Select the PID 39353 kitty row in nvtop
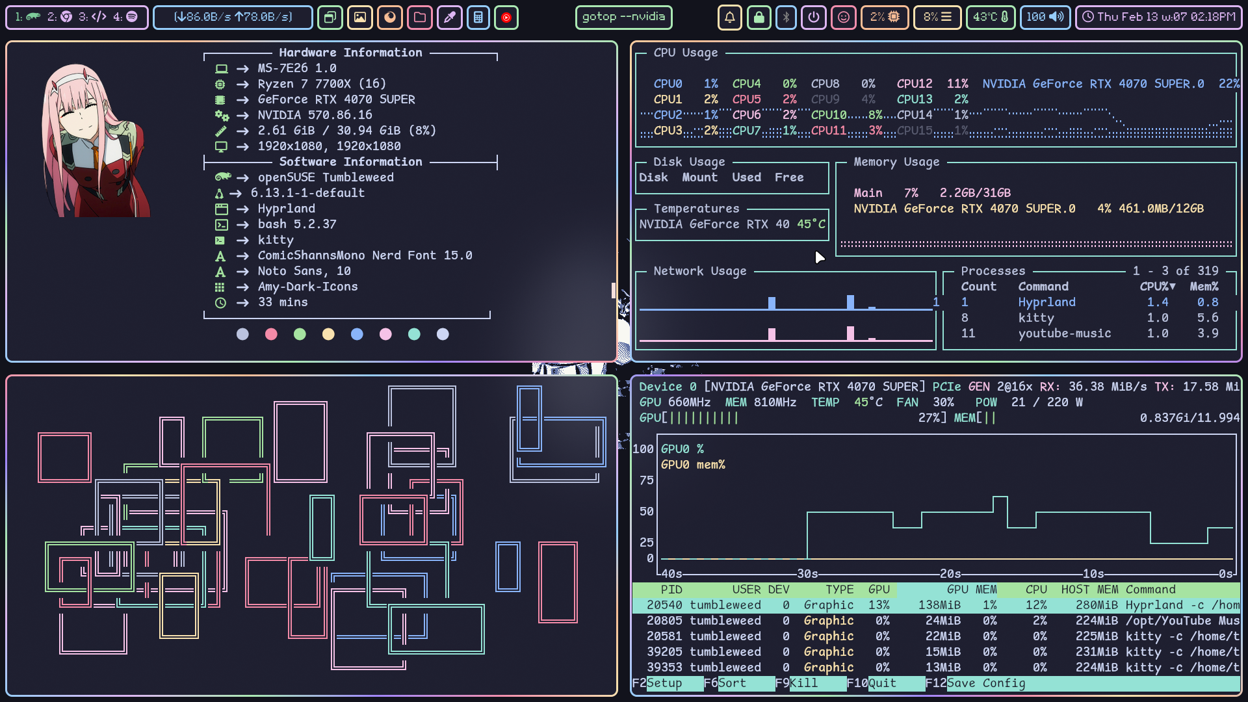 (936, 668)
